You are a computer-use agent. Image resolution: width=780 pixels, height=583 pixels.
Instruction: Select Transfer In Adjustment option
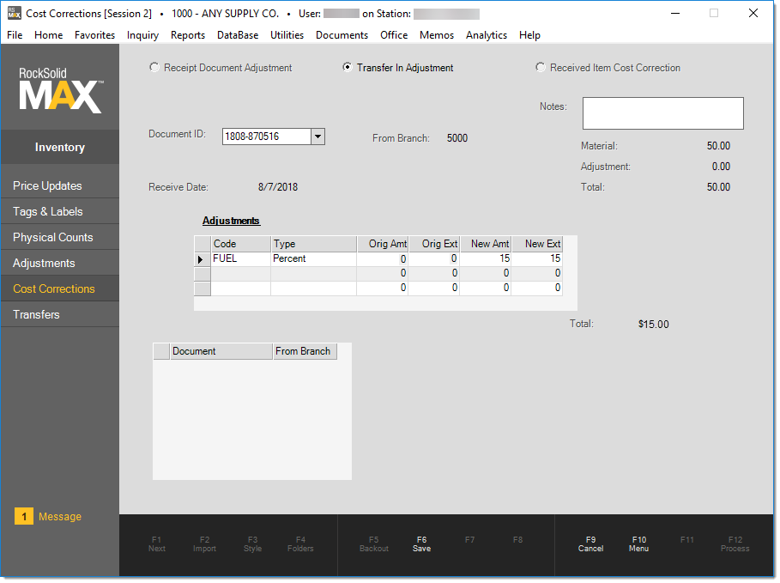[x=398, y=68]
